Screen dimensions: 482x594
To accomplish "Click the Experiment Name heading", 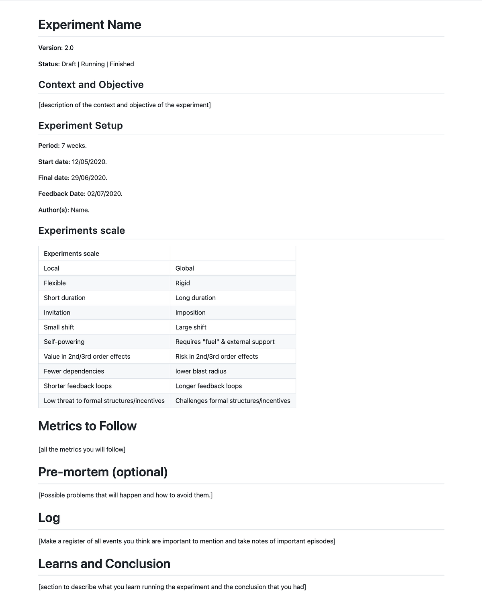I will pos(90,25).
